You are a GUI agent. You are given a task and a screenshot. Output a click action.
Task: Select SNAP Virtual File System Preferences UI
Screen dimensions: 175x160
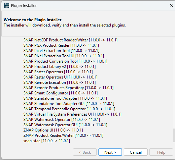[x=72, y=114]
